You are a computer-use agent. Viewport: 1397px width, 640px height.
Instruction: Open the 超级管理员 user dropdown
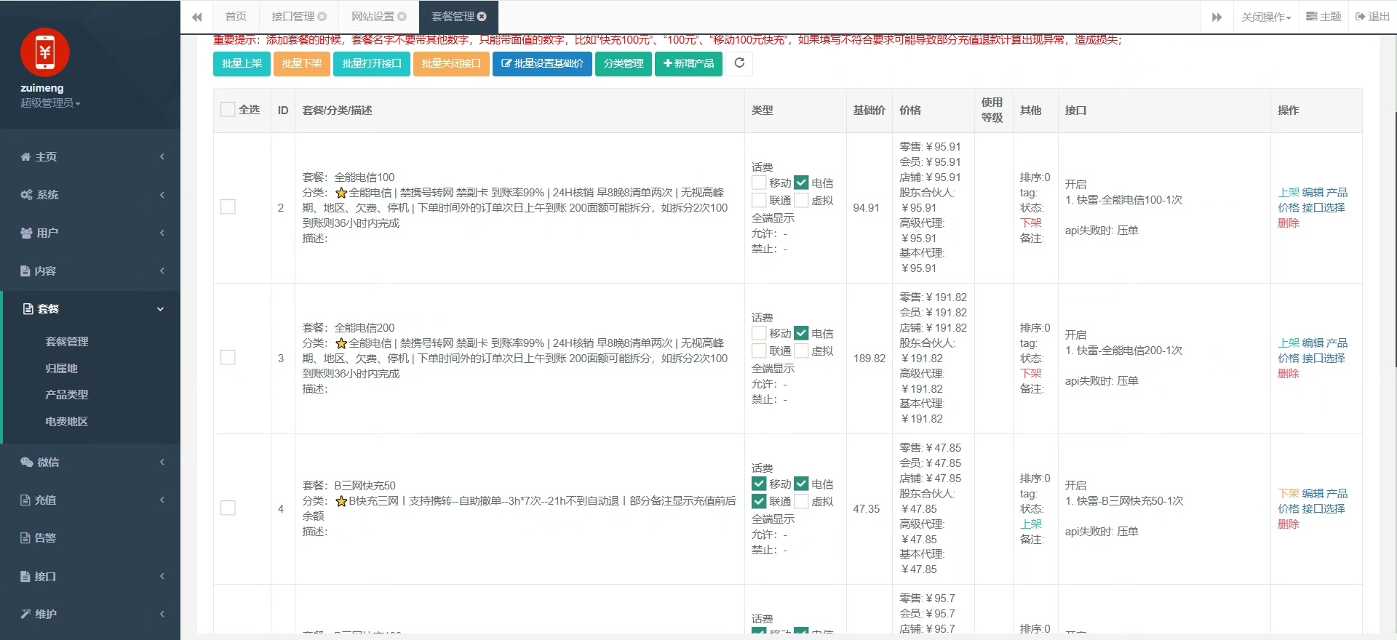click(50, 103)
